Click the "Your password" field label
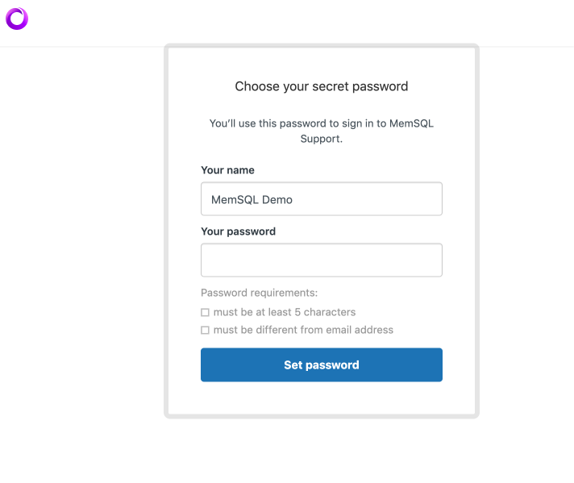574x483 pixels. pyautogui.click(x=238, y=231)
